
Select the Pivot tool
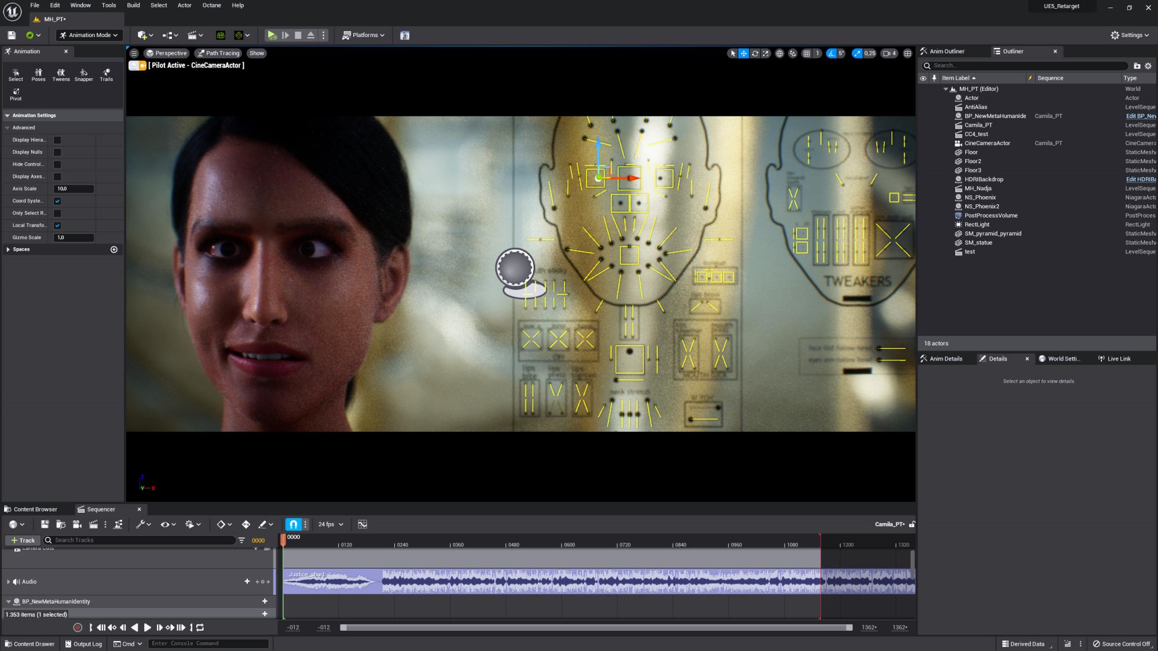coord(16,94)
